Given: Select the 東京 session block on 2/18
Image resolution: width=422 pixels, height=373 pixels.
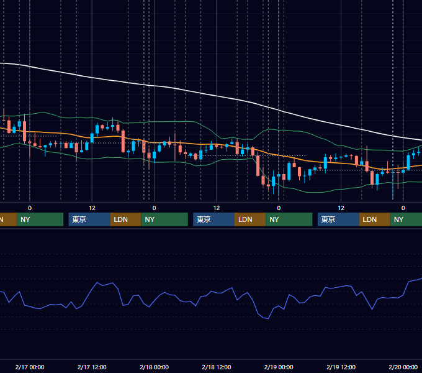Looking at the screenshot, I should (213, 219).
